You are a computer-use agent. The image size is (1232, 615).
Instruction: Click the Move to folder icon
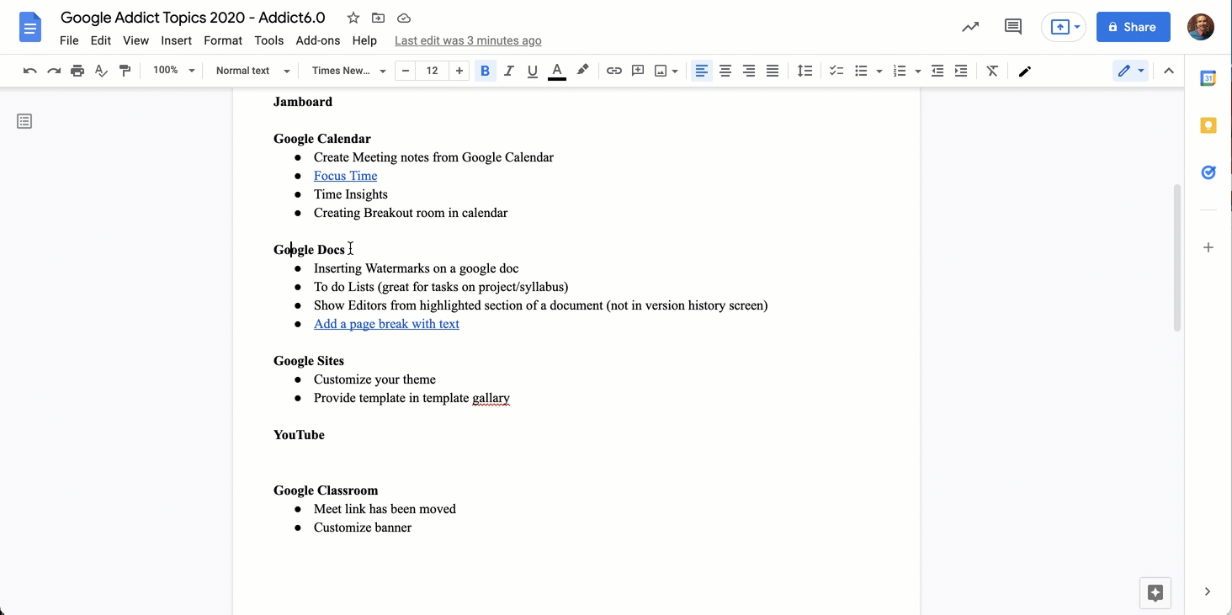pos(379,18)
